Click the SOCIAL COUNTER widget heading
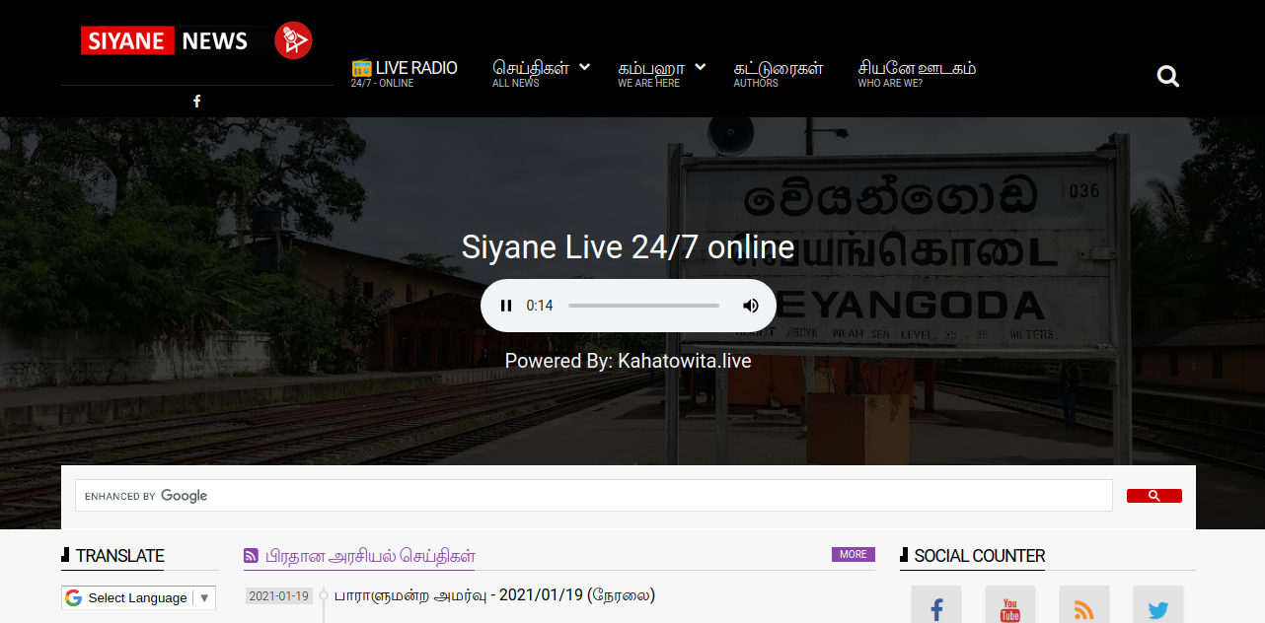 980,556
